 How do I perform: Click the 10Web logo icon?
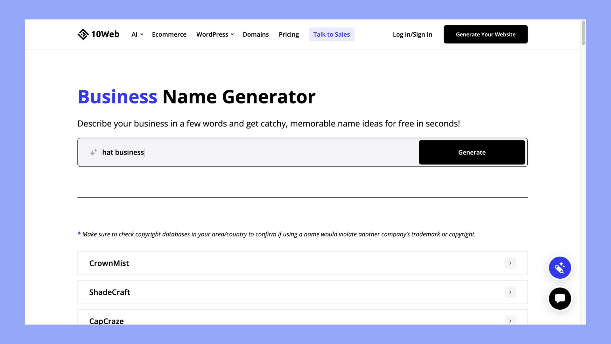[x=83, y=34]
